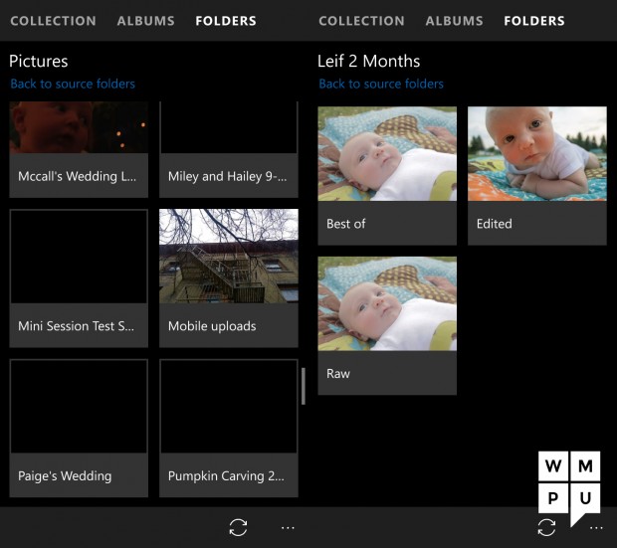The width and height of the screenshot is (617, 548).
Task: Click the Best of label
Action: pos(346,224)
